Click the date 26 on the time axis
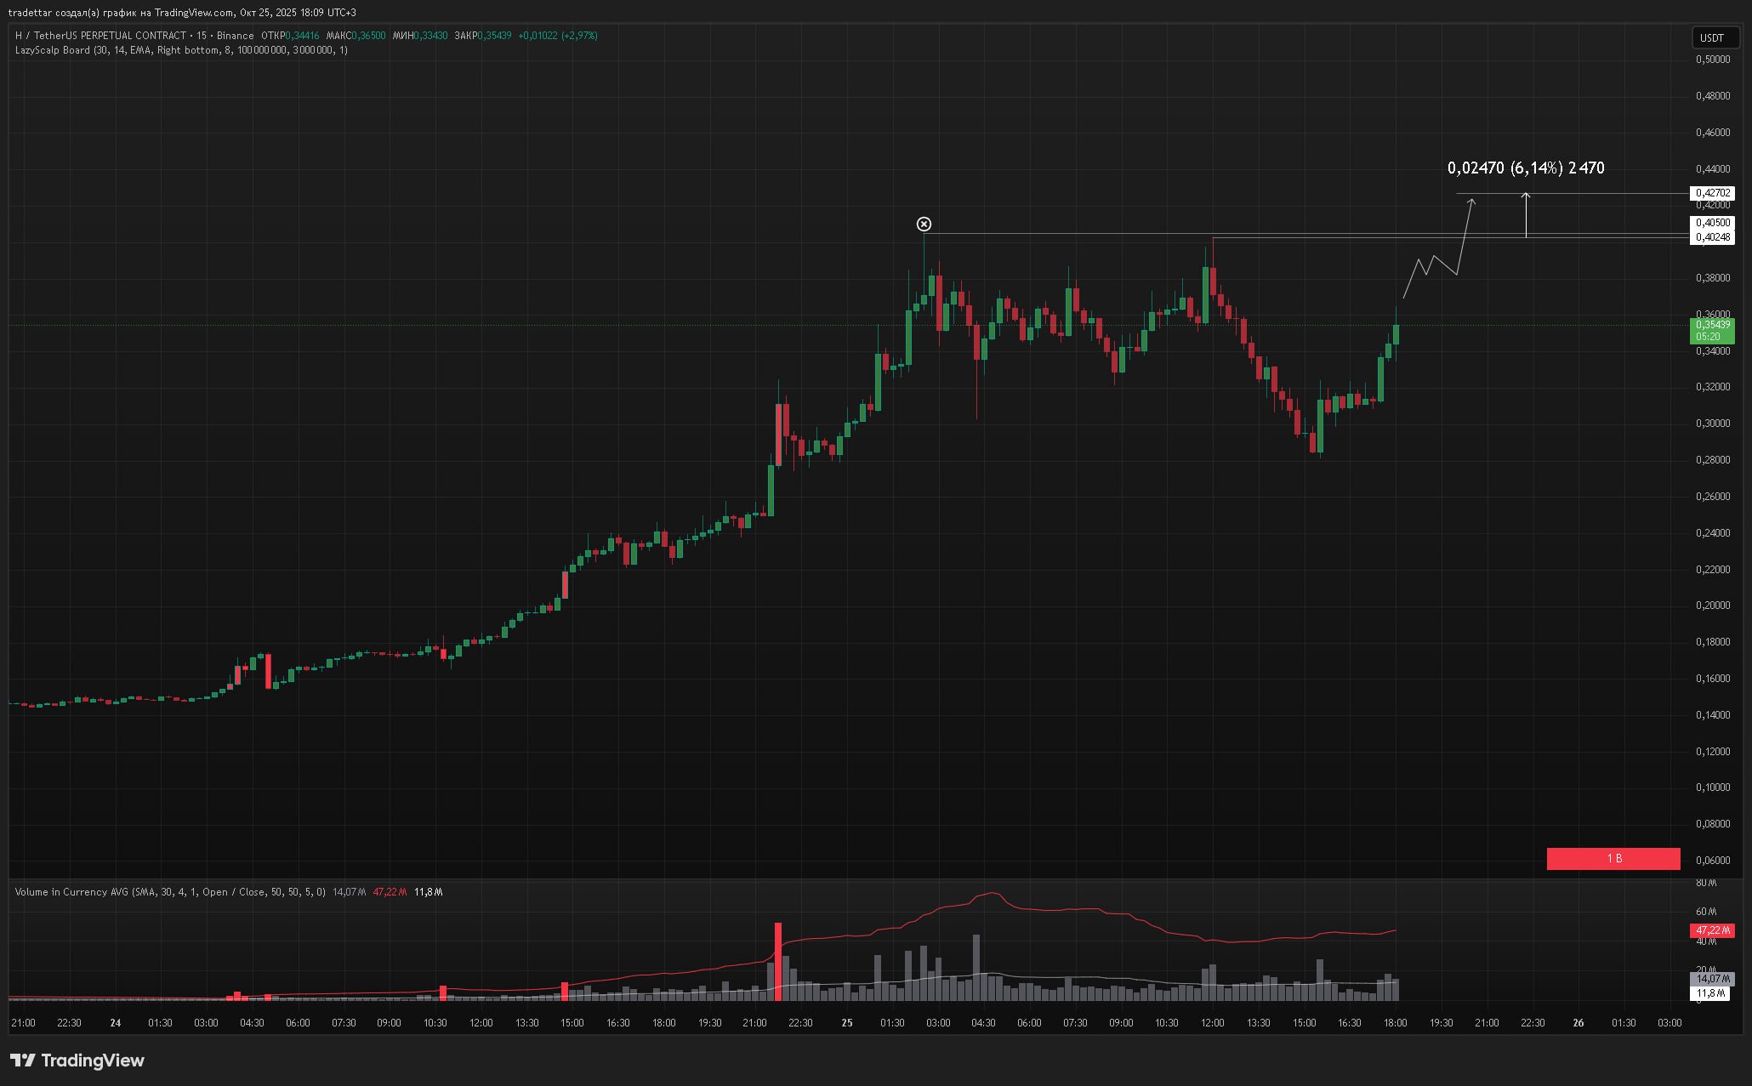The height and width of the screenshot is (1086, 1752). [1578, 1023]
